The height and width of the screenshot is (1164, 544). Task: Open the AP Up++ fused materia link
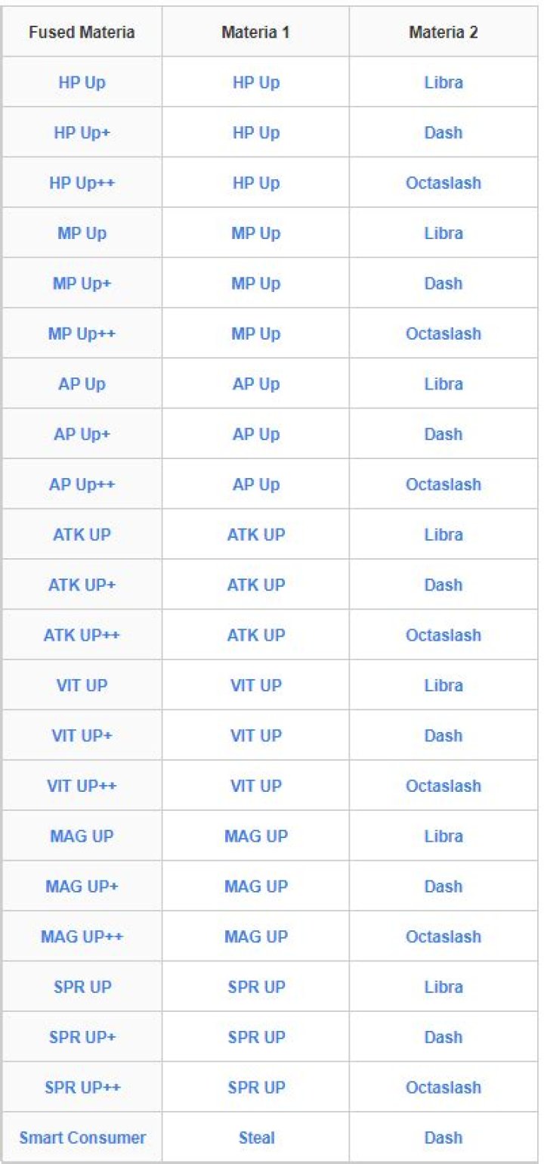[x=82, y=484]
